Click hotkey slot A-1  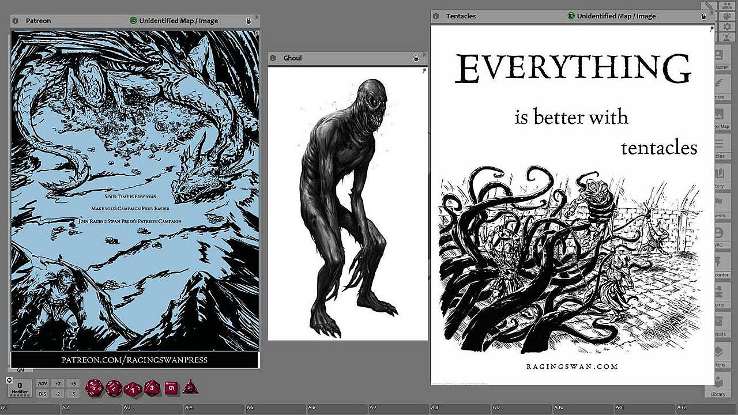(31, 409)
